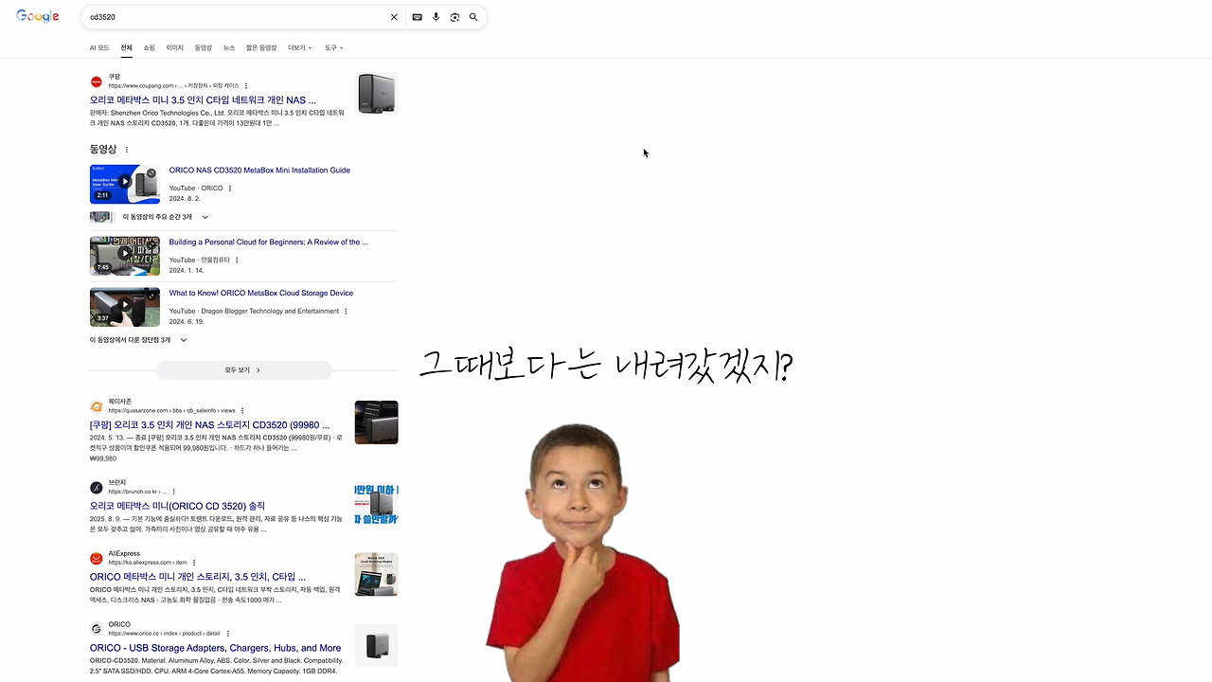Viewport: 1212px width, 682px height.
Task: Switch to the 쇼핑 tab
Action: click(x=149, y=47)
